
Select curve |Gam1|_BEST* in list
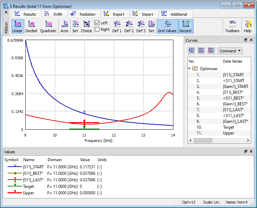(x=219, y=104)
